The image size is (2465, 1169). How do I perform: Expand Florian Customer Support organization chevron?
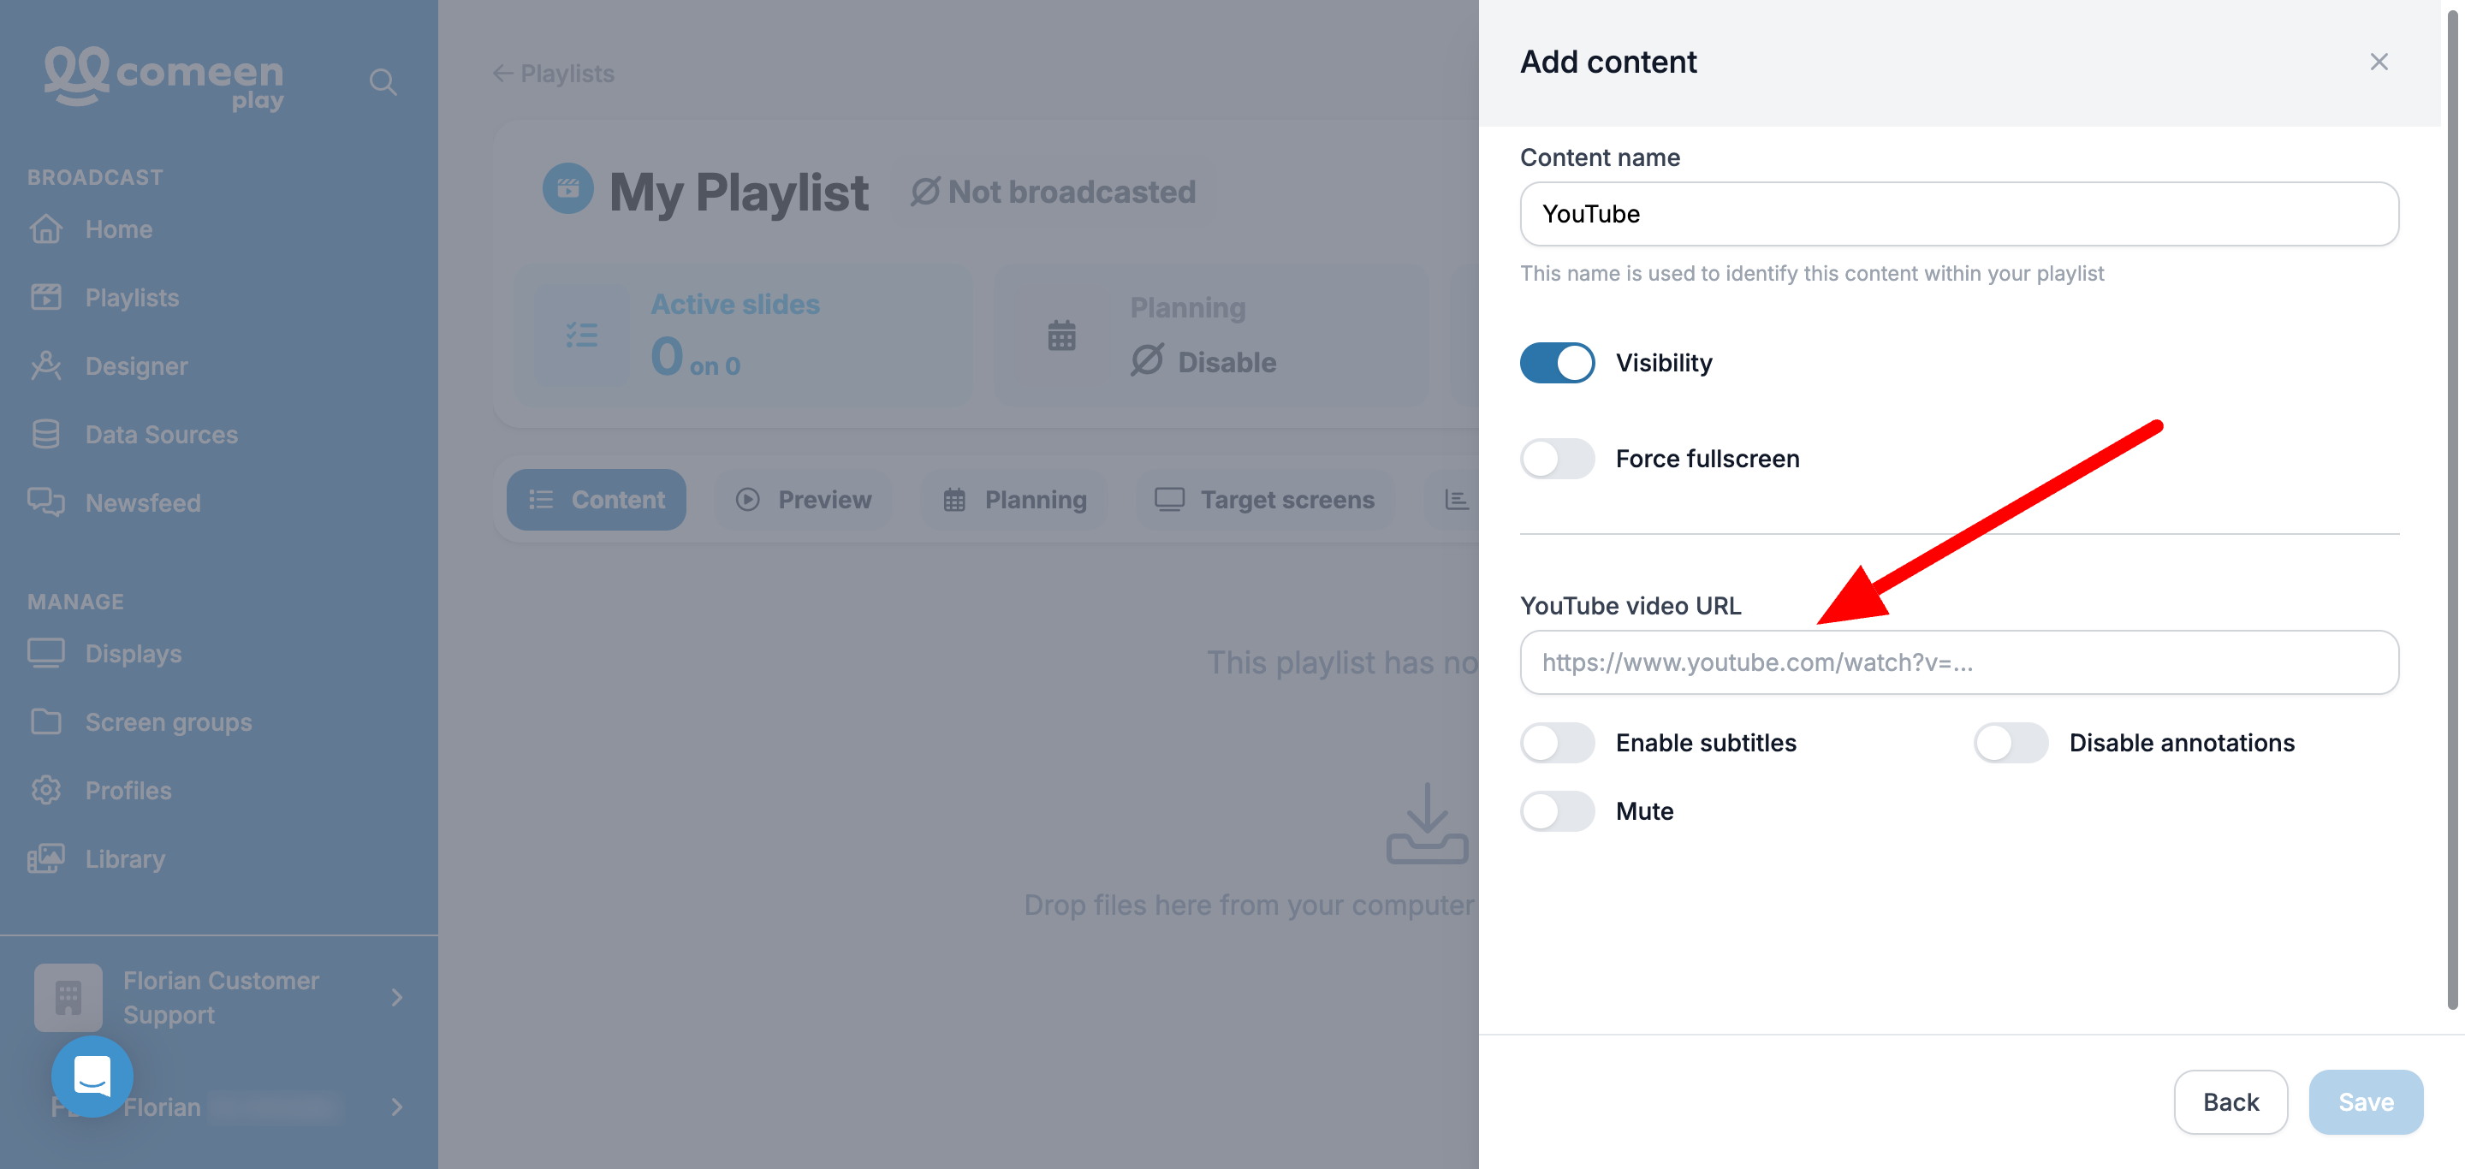click(x=396, y=998)
